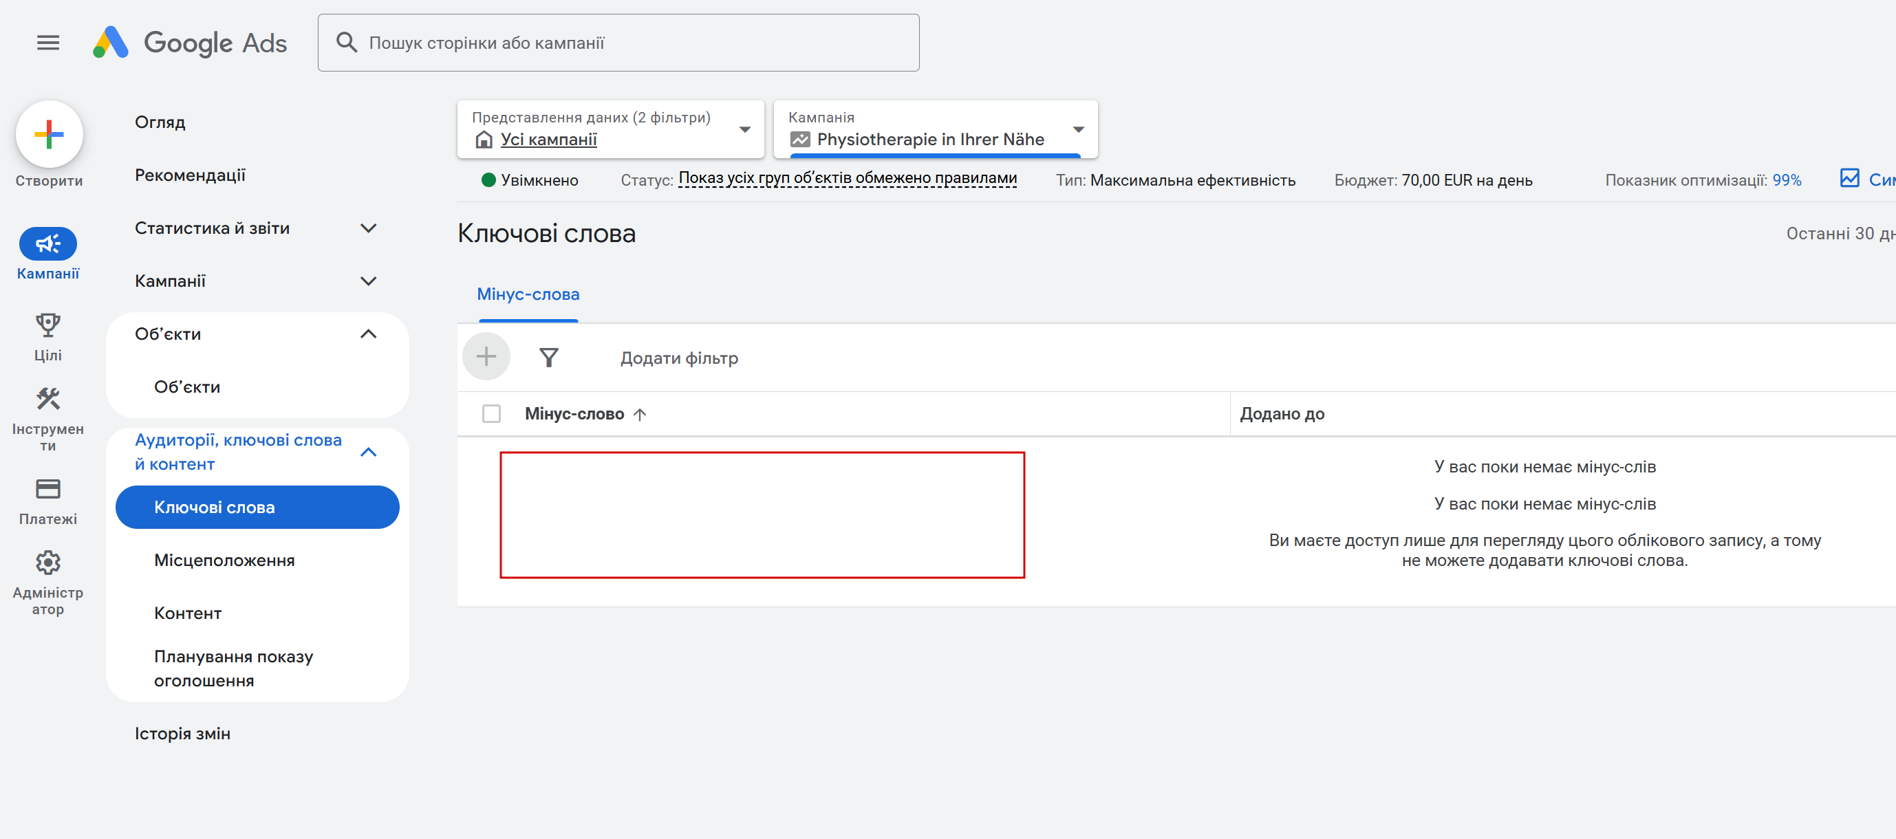Select the Мінус-слова tab
This screenshot has height=839, width=1896.
[528, 294]
